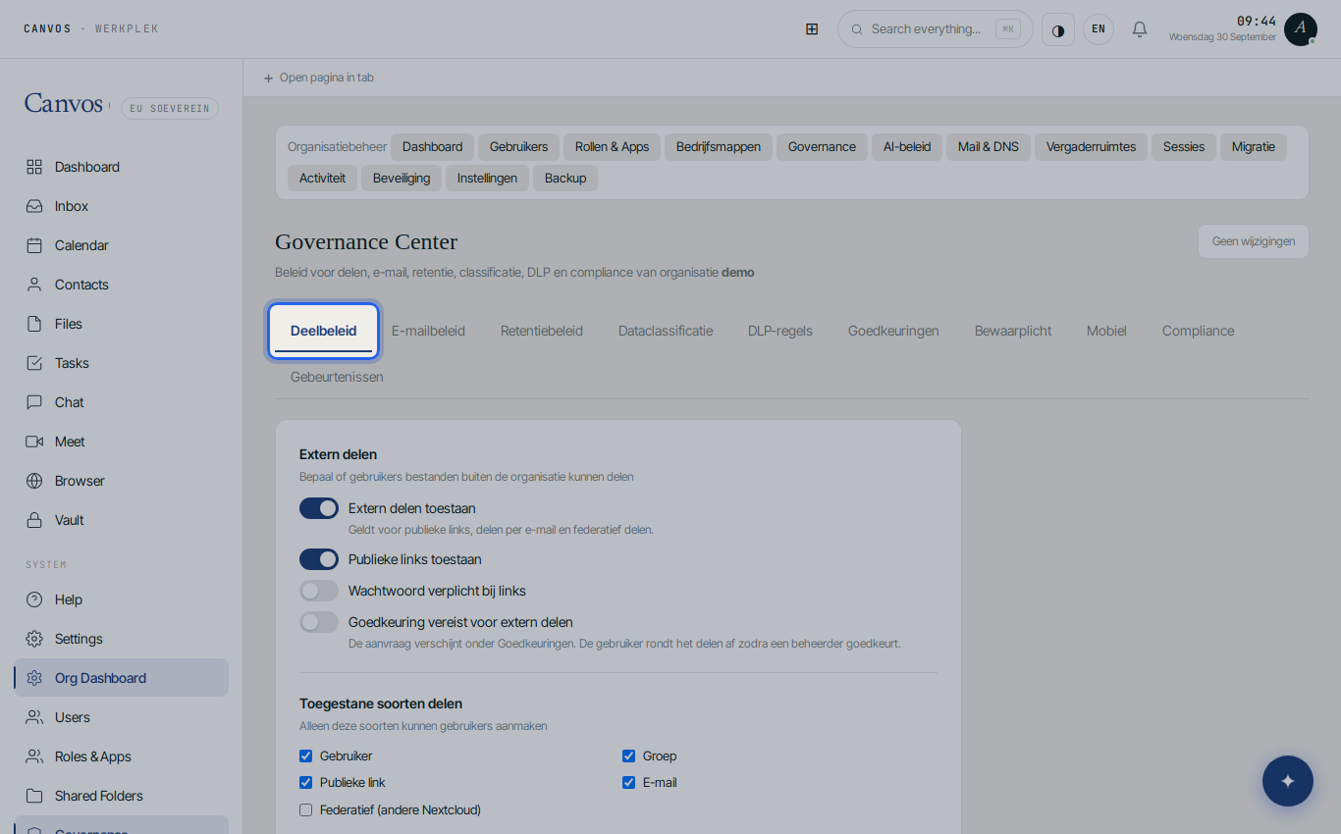Viewport: 1341px width, 834px height.
Task: Switch language with EN button
Action: coord(1099,29)
